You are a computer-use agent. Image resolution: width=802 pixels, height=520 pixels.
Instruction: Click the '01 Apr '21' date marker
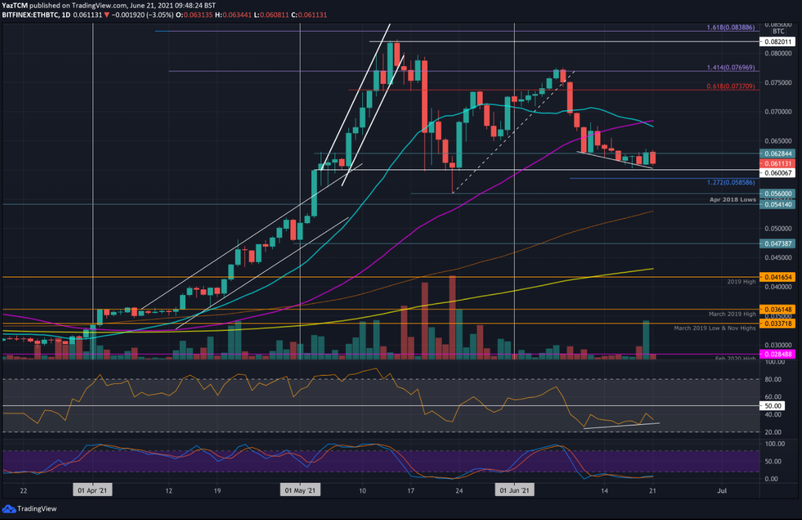[x=93, y=490]
